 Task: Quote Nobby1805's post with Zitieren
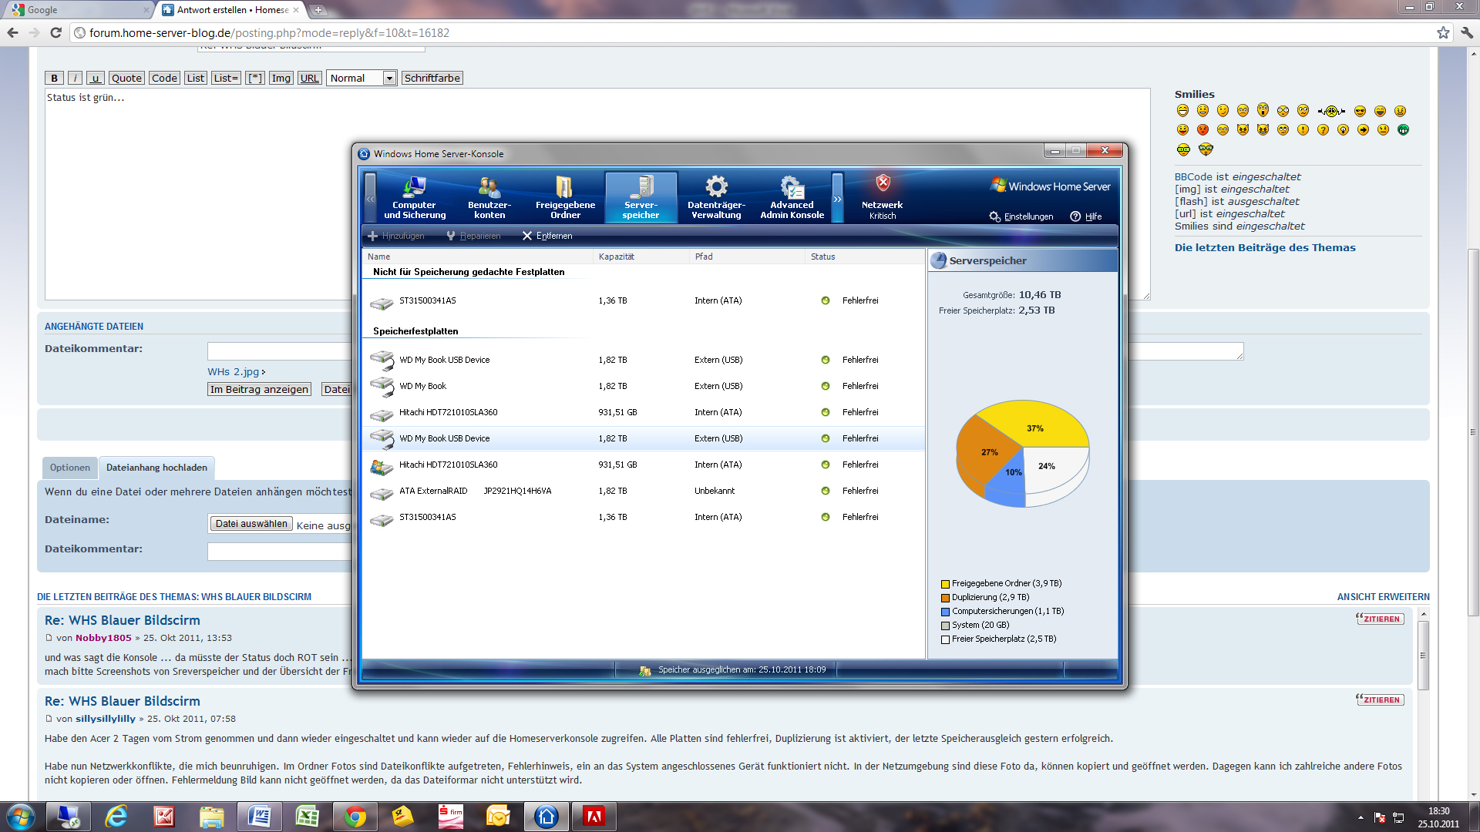click(x=1380, y=619)
